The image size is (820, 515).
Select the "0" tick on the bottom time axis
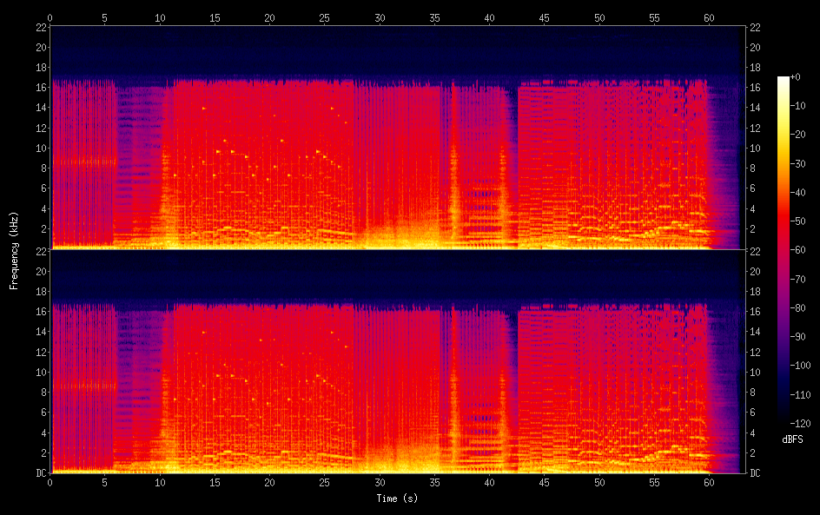point(50,484)
